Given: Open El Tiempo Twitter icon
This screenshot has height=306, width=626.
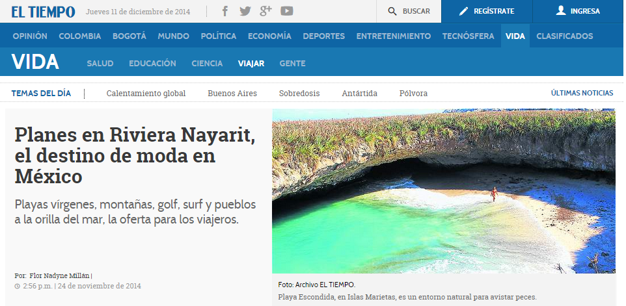Looking at the screenshot, I should click(245, 11).
